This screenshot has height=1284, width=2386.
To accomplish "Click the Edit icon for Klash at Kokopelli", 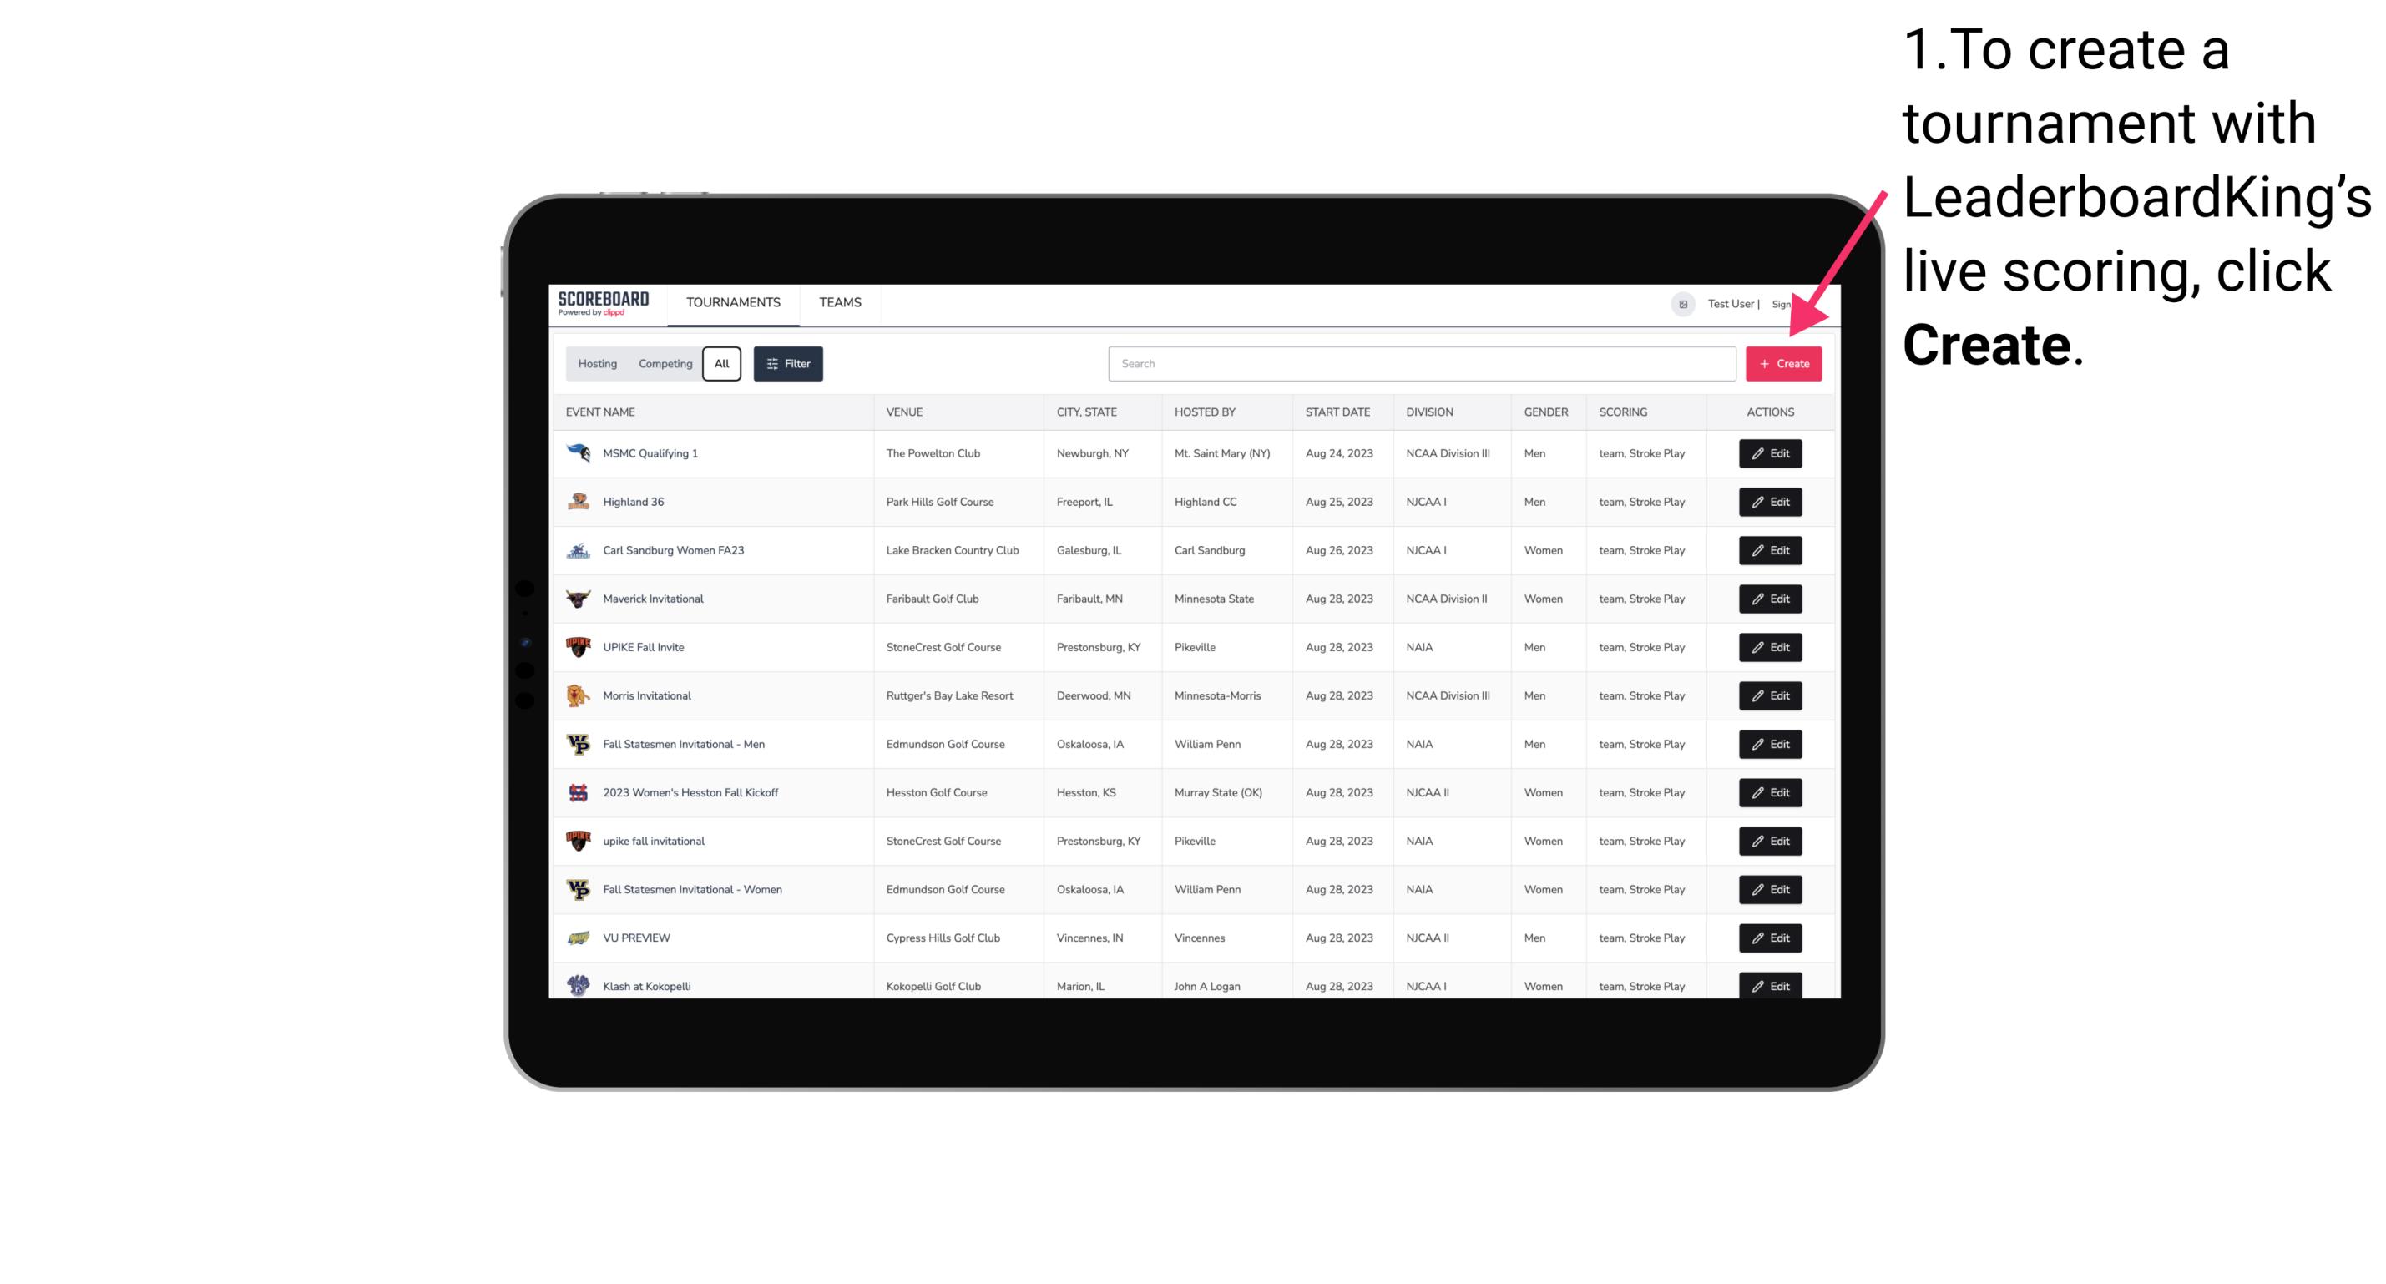I will tap(1769, 985).
